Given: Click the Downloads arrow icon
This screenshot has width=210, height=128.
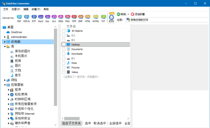Looking at the screenshot, I should coord(68,54).
